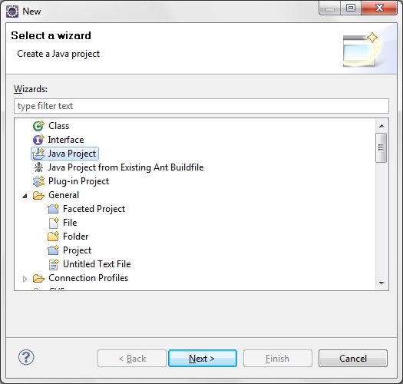
Task: Choose the Plug-in Project icon
Action: tap(38, 181)
